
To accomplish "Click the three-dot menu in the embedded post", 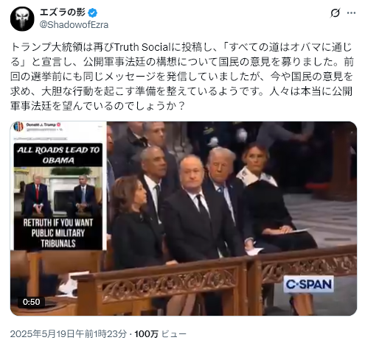I will pos(100,127).
